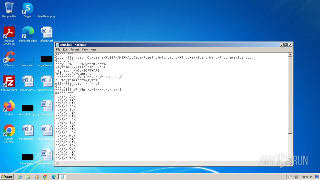Select the parentstrai... Word document

pos(46,83)
